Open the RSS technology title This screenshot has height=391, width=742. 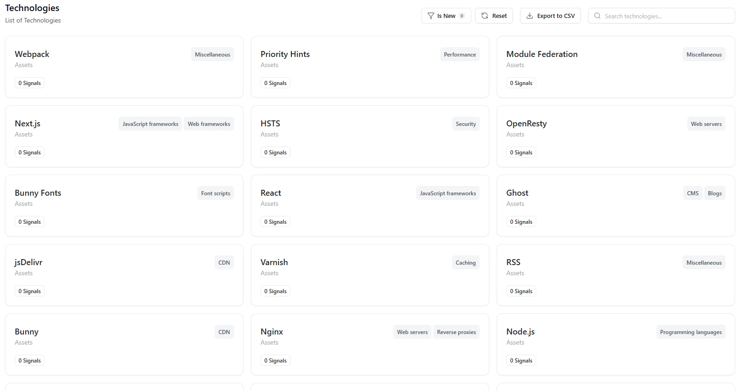pos(513,262)
